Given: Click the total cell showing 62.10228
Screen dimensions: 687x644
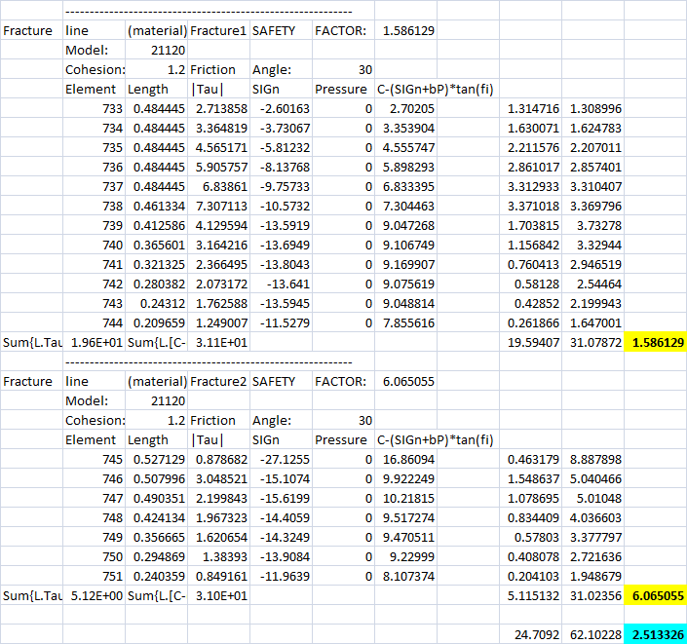Looking at the screenshot, I should pyautogui.click(x=592, y=634).
